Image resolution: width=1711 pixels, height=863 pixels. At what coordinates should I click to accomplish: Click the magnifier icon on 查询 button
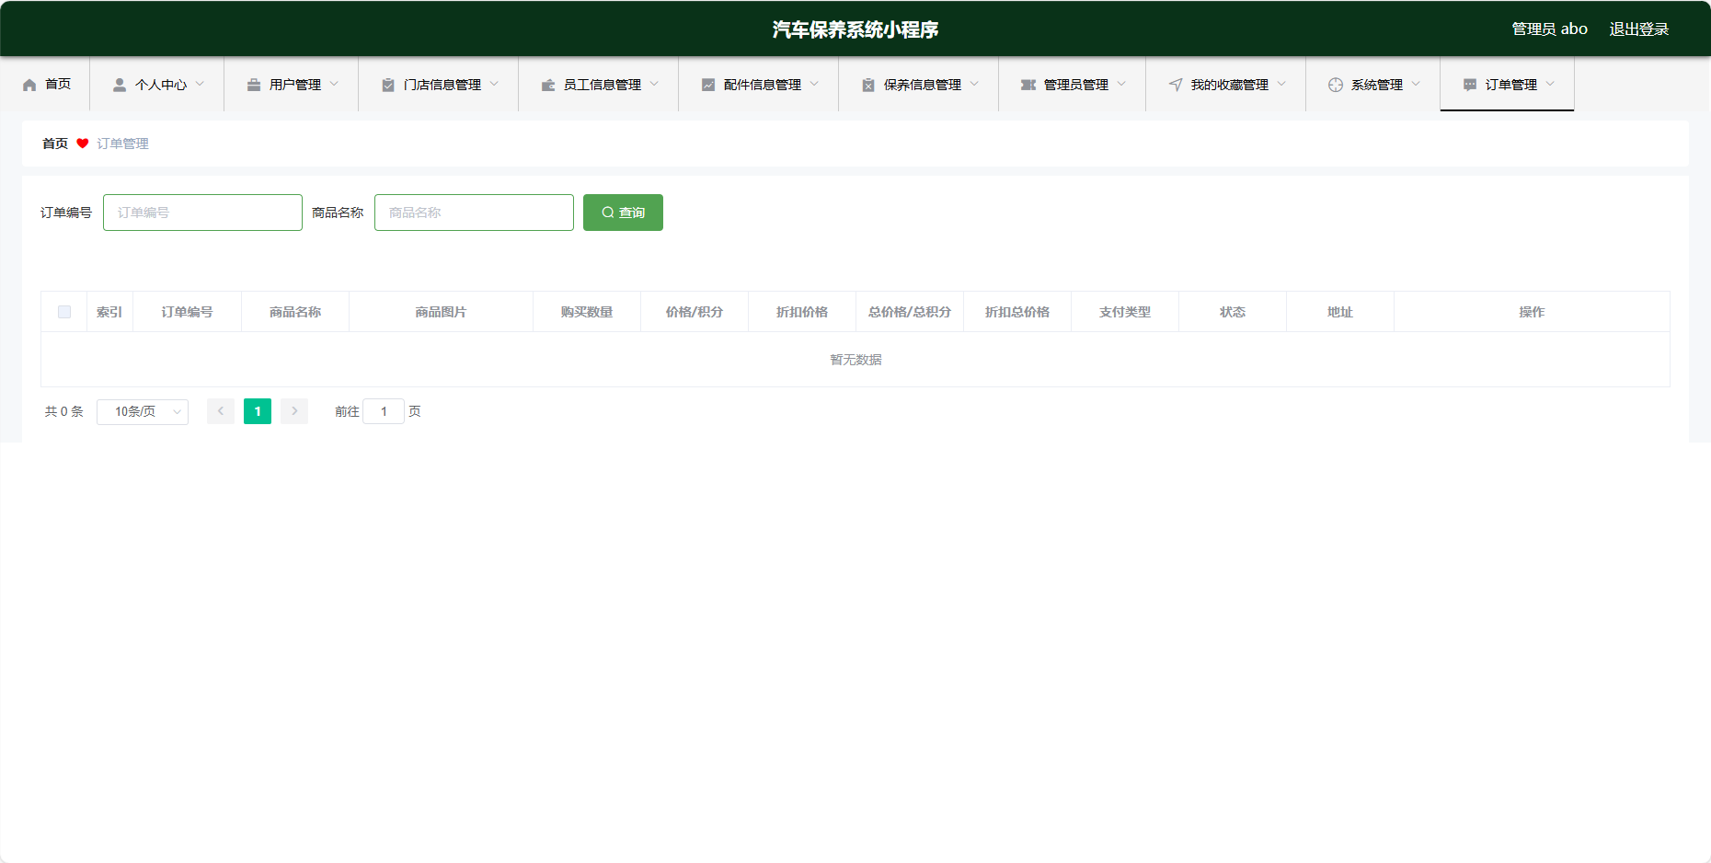coord(608,213)
